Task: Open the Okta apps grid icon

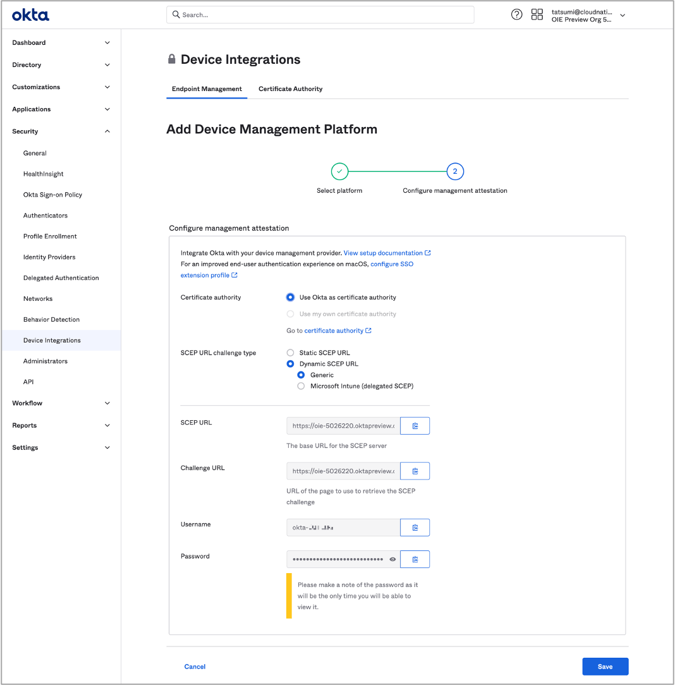Action: point(537,14)
